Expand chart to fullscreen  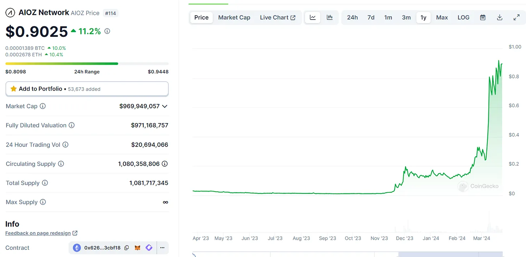(517, 17)
